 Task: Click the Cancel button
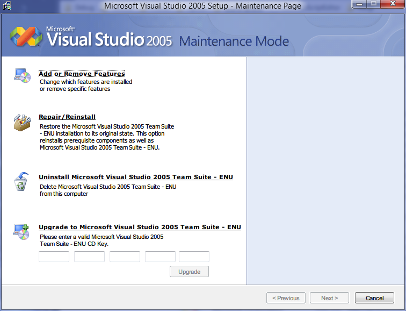click(x=374, y=298)
